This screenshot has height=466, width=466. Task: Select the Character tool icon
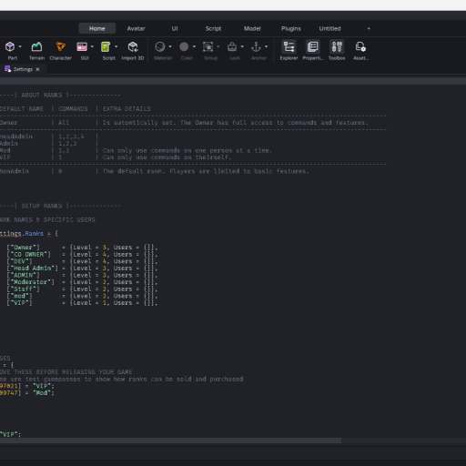pos(61,46)
